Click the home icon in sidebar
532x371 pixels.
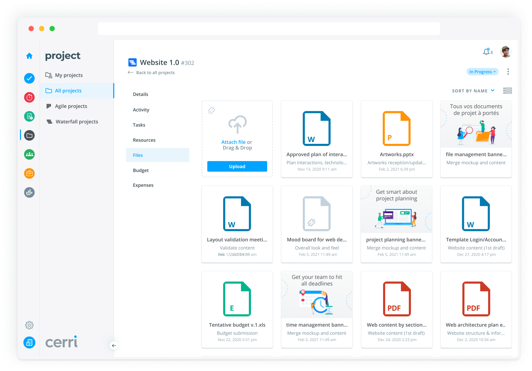pos(29,56)
